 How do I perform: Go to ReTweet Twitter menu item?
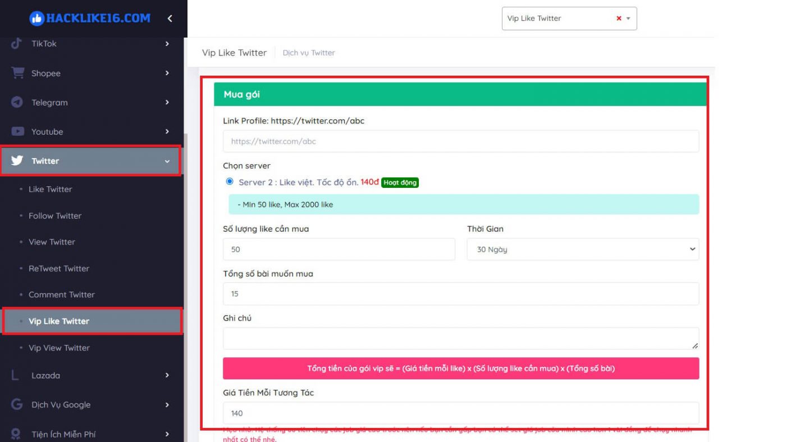pos(59,269)
